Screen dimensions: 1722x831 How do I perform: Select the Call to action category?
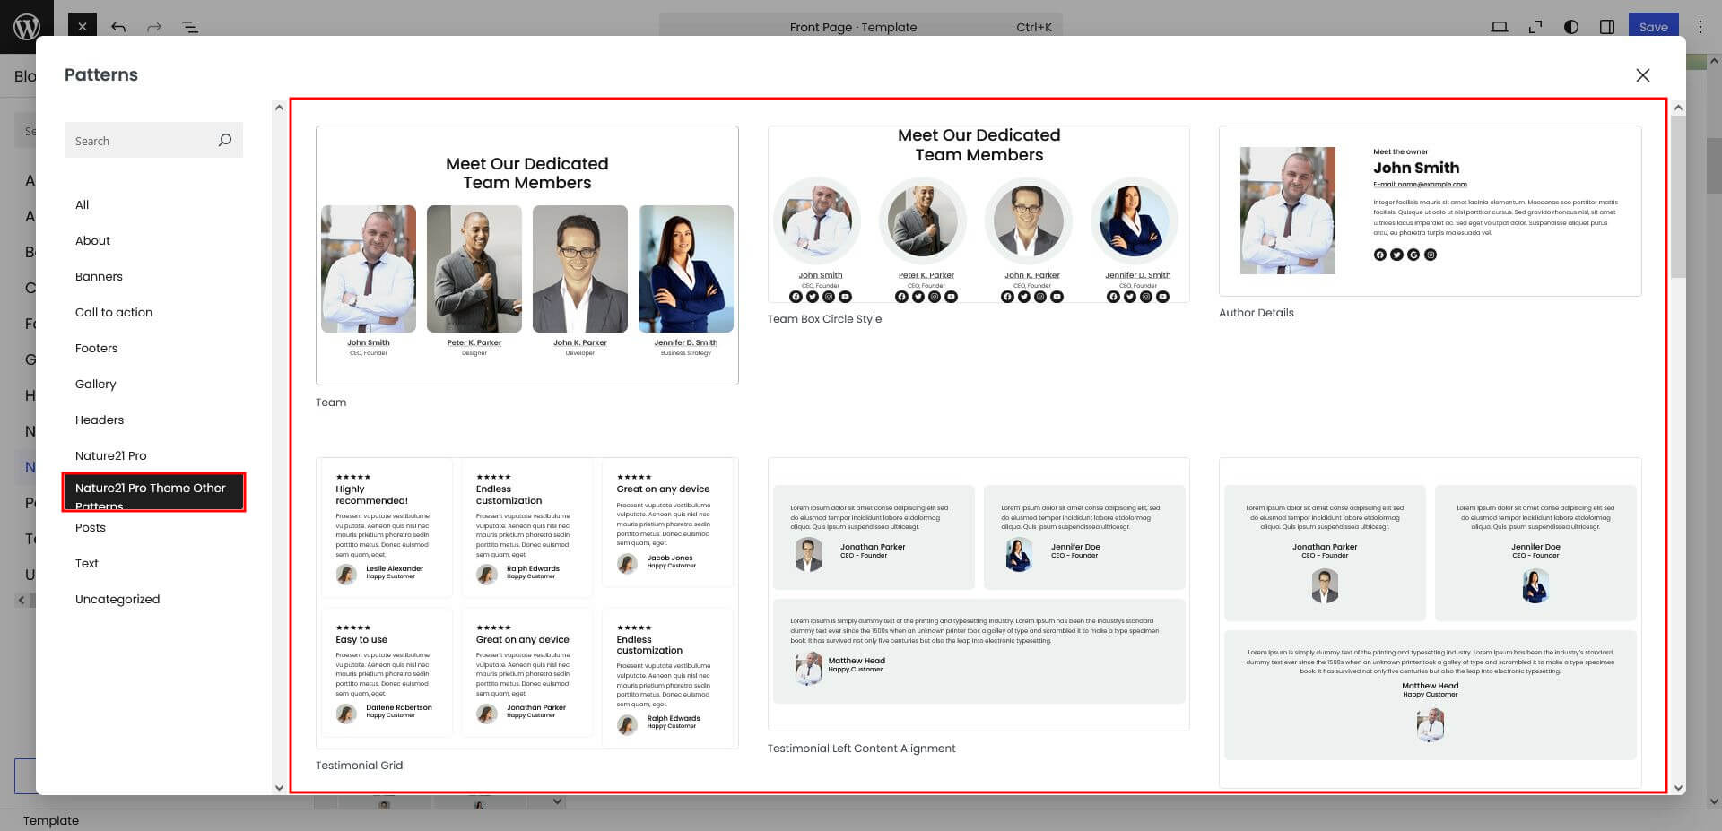coord(114,312)
